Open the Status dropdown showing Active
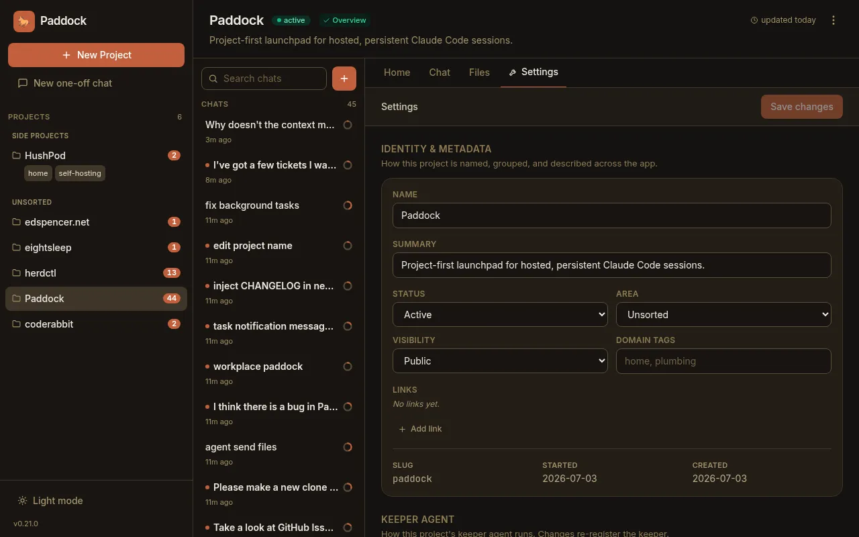This screenshot has width=859, height=537. [500, 314]
